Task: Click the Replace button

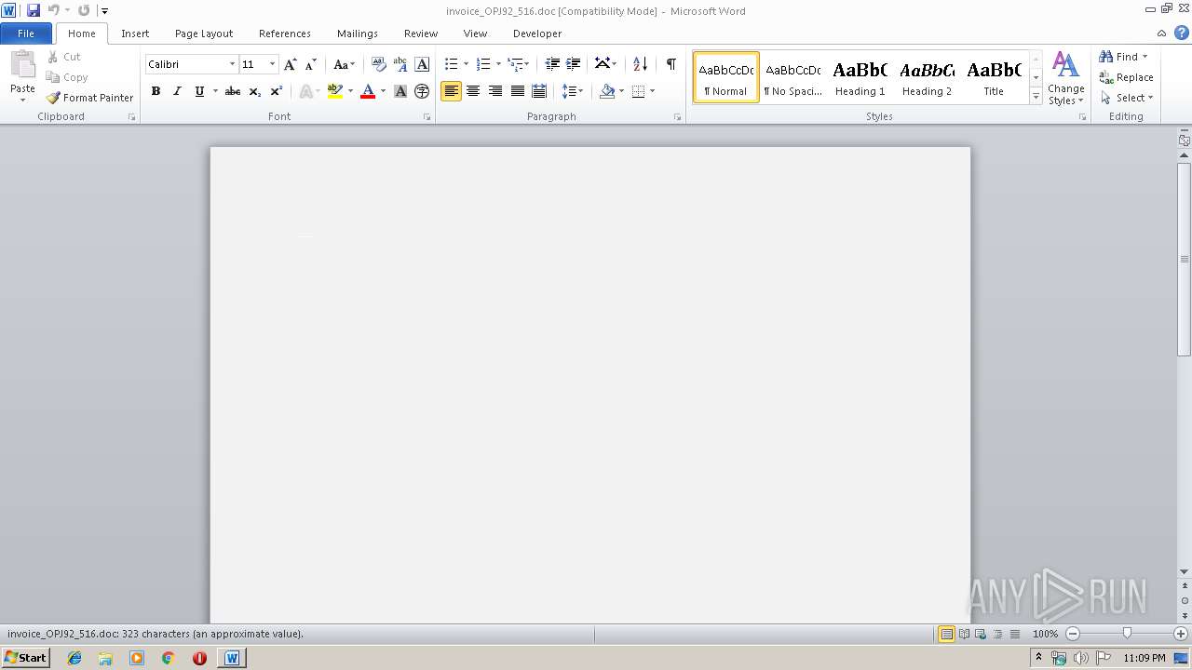Action: 1126,77
